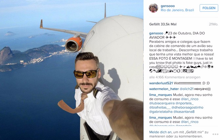220x140 pixels.
Task: Open watermelon_hater commenter profile
Action: tap(164, 89)
